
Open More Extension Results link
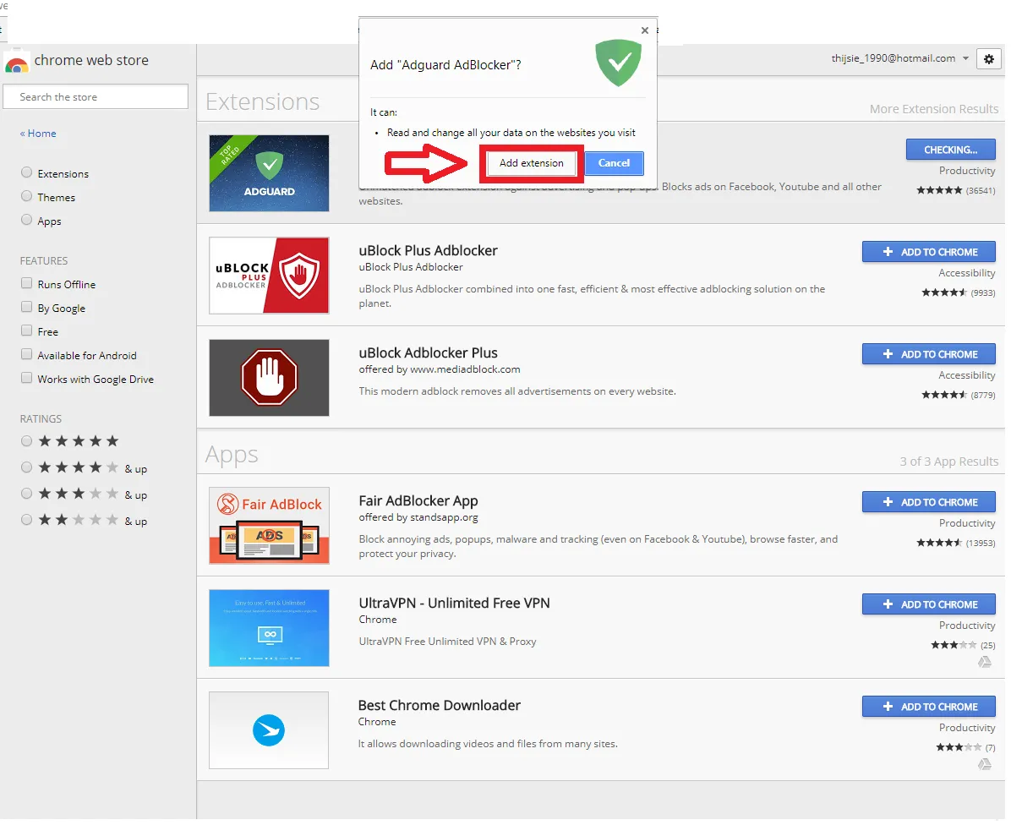(933, 109)
